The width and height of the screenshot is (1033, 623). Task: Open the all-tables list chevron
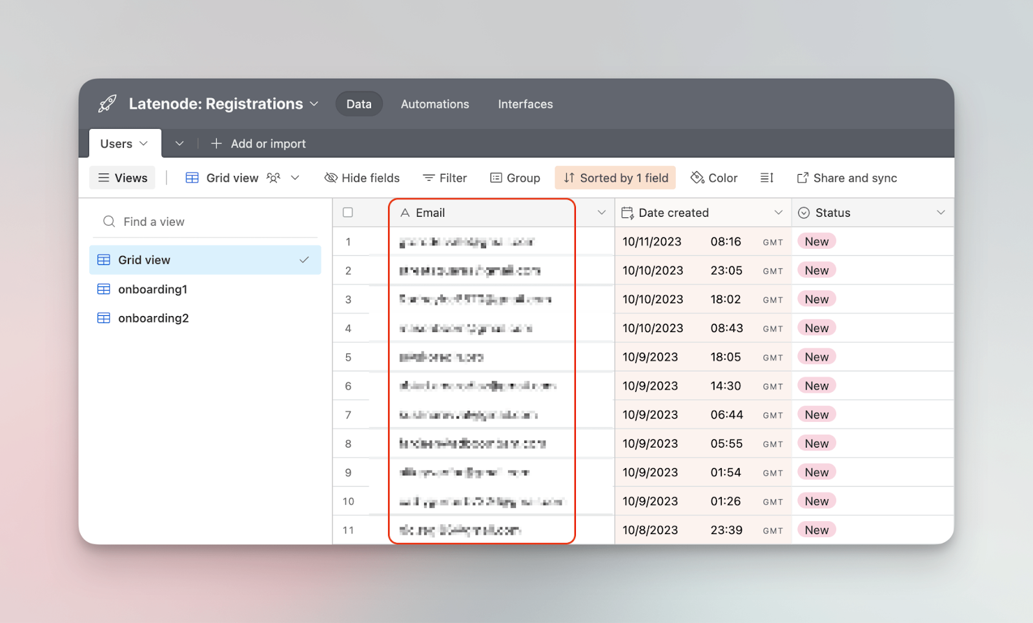click(x=179, y=143)
